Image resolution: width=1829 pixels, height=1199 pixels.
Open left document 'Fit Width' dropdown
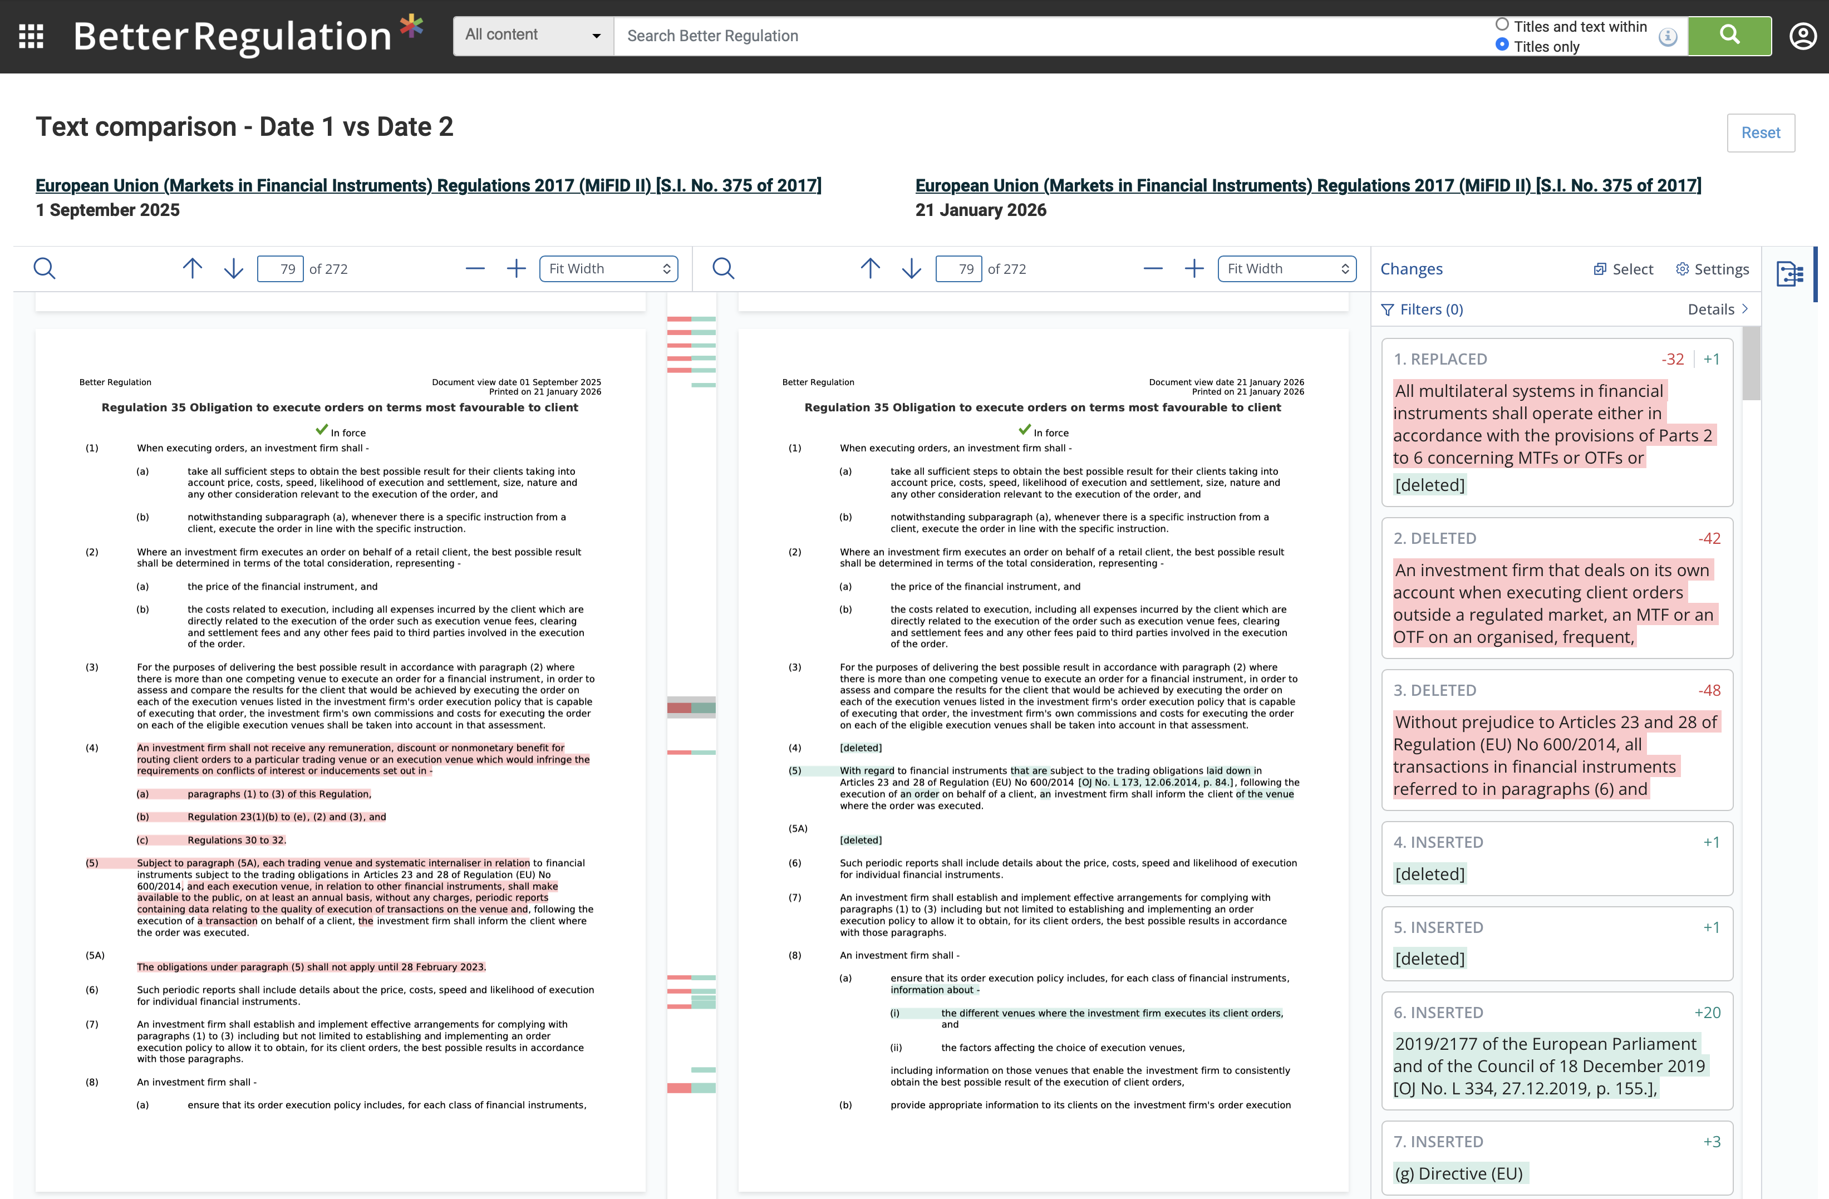coord(608,268)
